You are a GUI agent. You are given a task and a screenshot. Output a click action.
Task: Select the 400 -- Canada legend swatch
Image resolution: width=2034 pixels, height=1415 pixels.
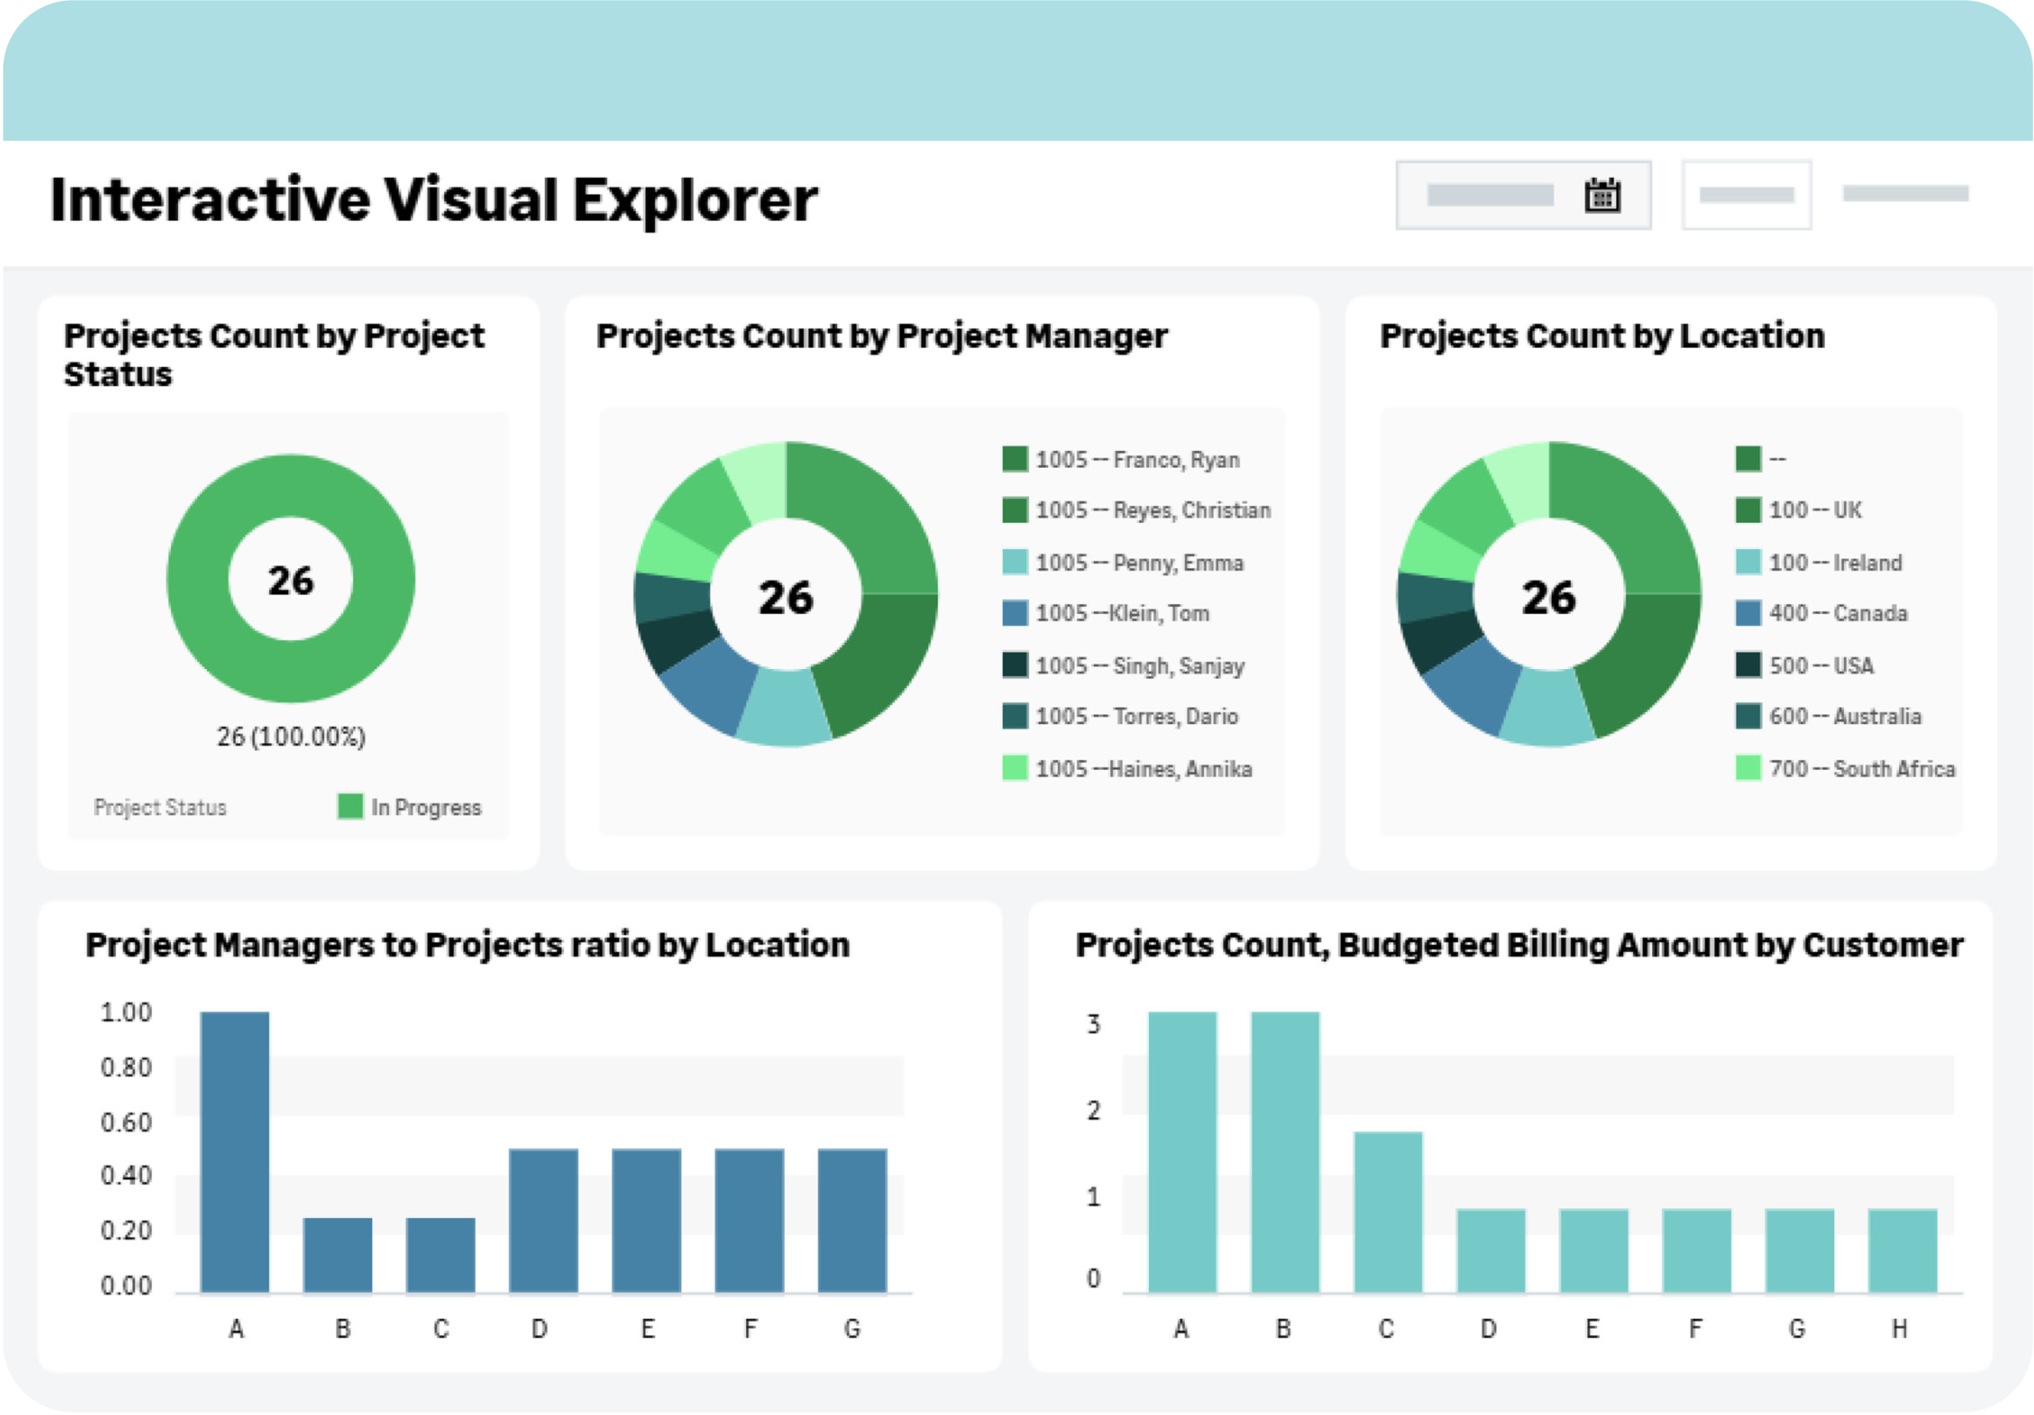pos(1748,613)
